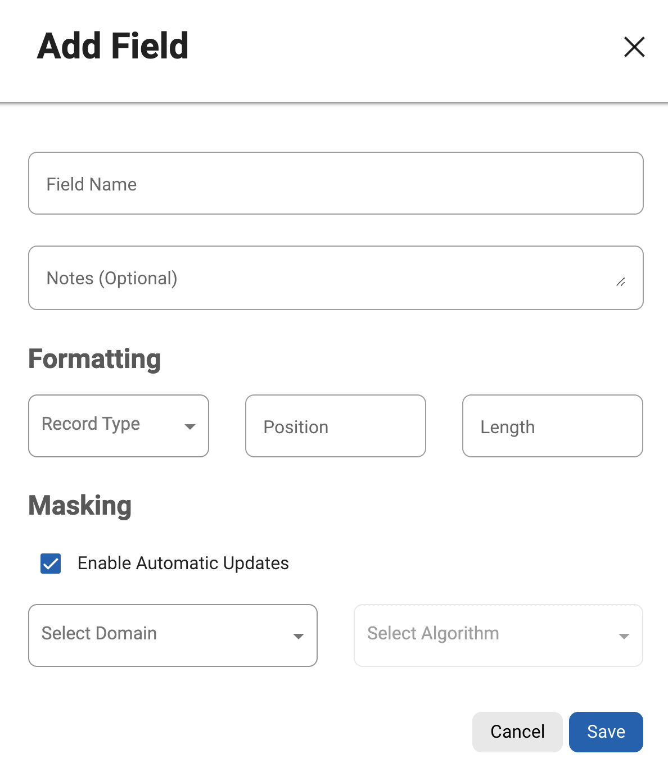
Task: Close the Add Field dialog with X
Action: (634, 47)
